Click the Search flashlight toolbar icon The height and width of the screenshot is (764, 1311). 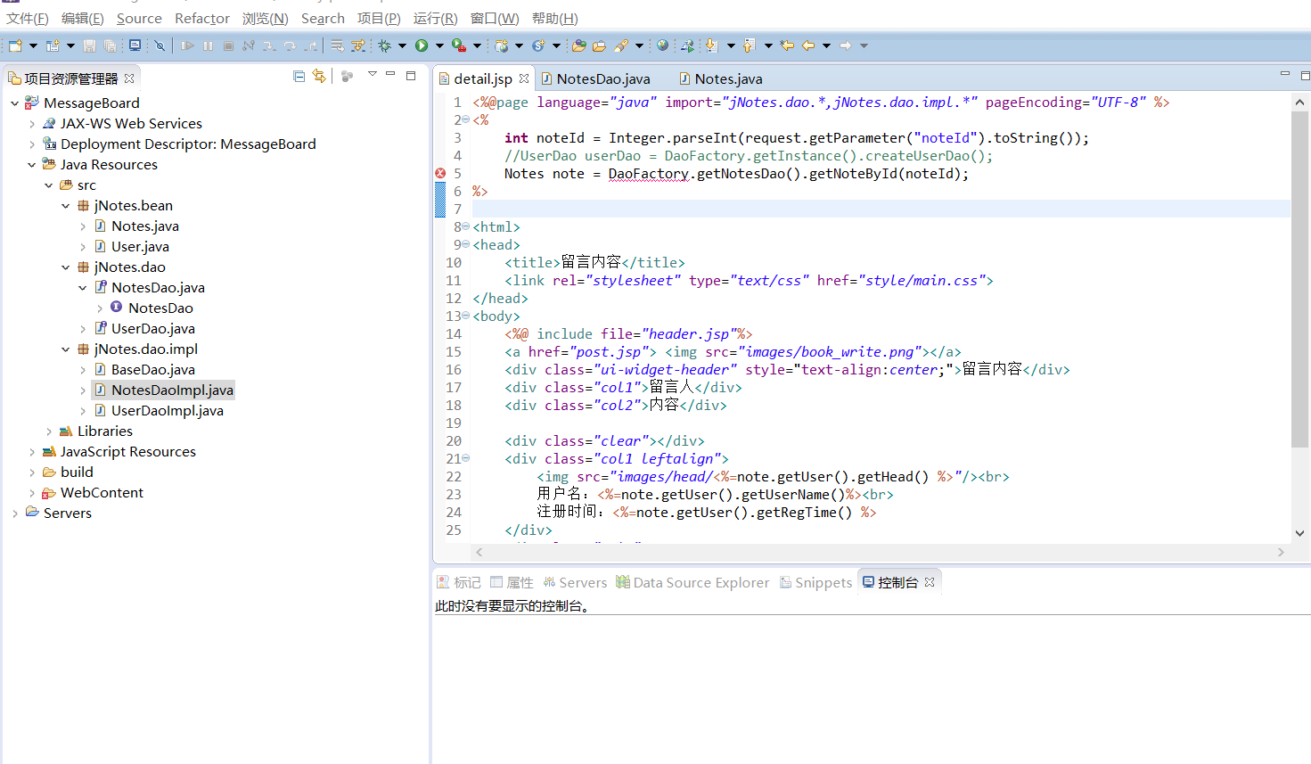tap(621, 45)
